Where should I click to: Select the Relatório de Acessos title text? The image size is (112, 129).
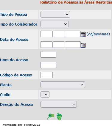pos(76,2)
